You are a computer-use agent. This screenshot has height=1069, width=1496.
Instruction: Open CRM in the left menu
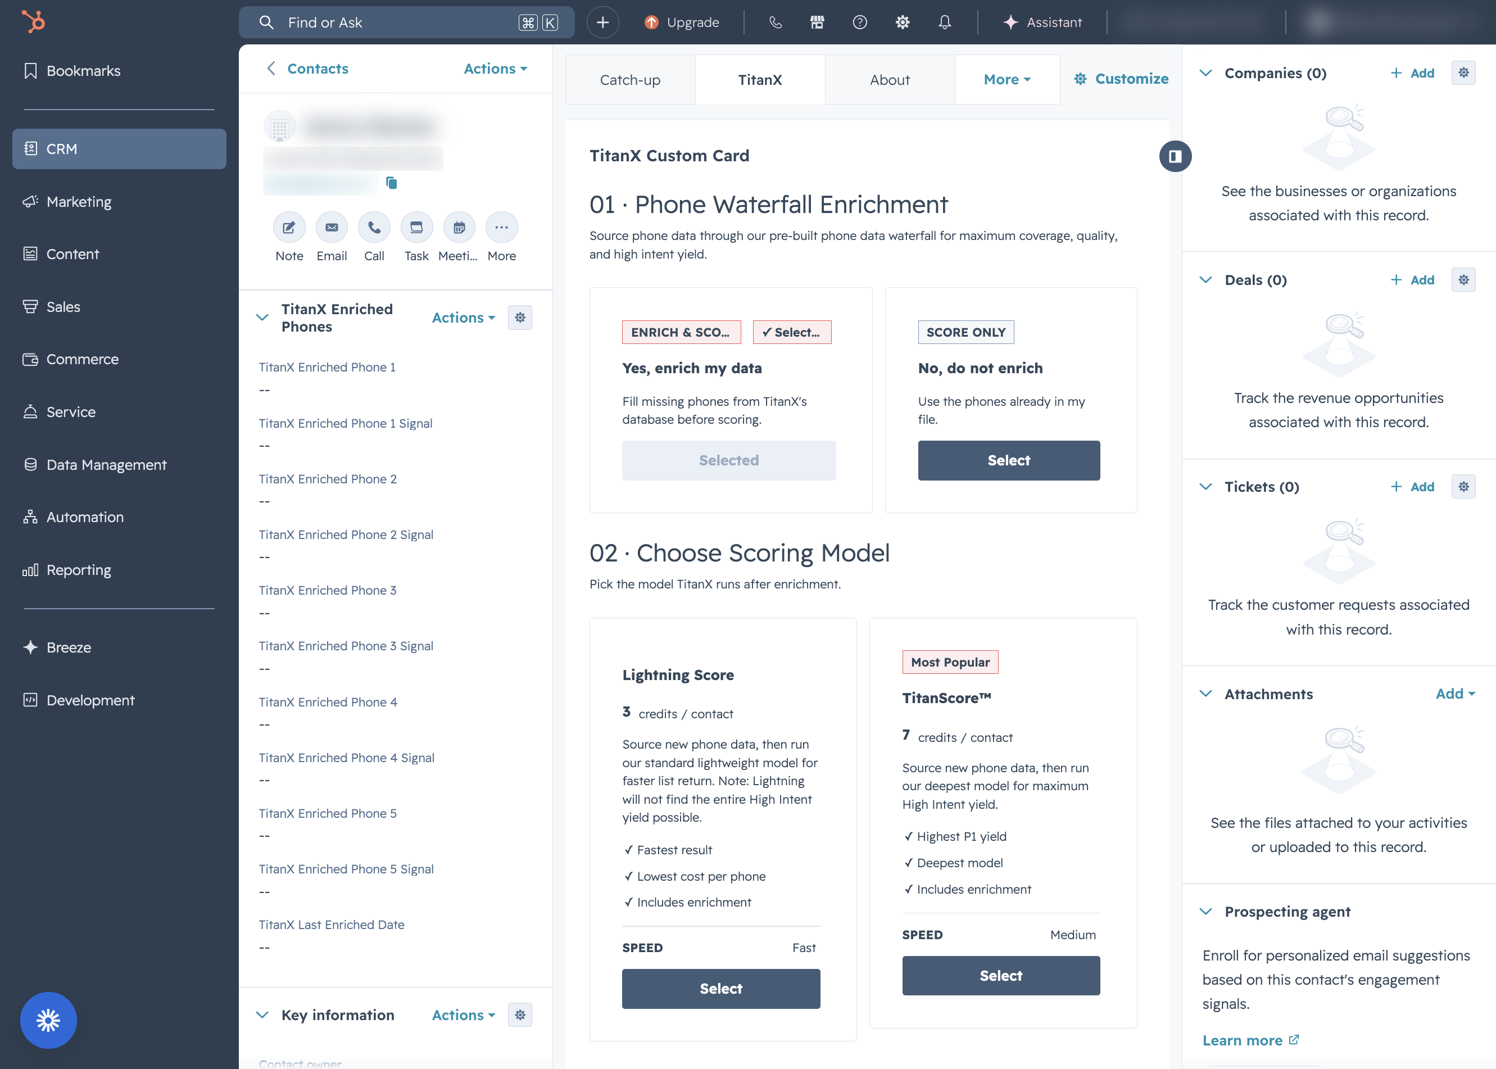(119, 149)
